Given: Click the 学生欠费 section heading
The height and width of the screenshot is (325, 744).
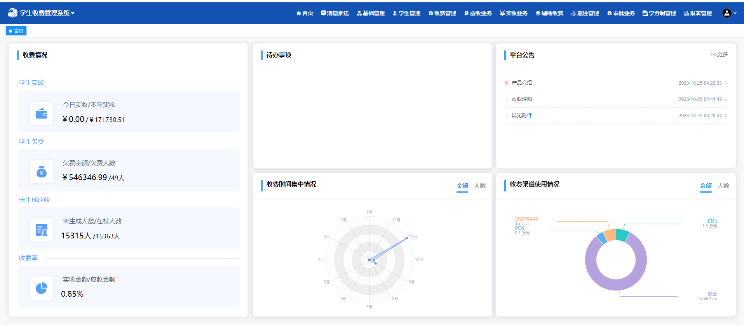Looking at the screenshot, I should (31, 141).
